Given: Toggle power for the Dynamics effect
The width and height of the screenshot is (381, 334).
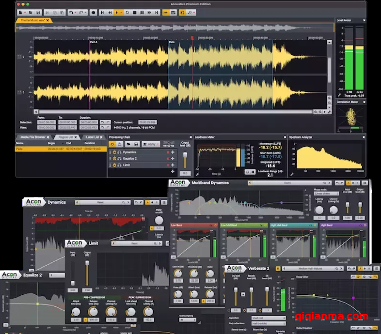Looking at the screenshot, I should click(114, 152).
